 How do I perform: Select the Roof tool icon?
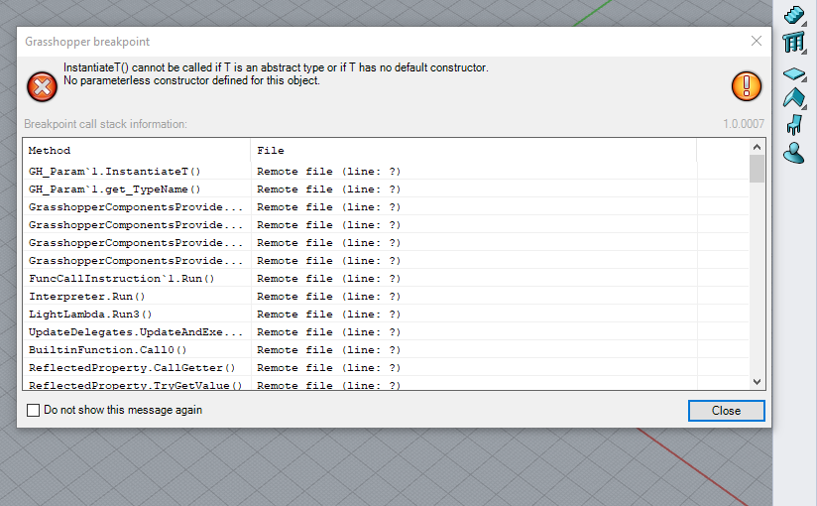tap(794, 98)
